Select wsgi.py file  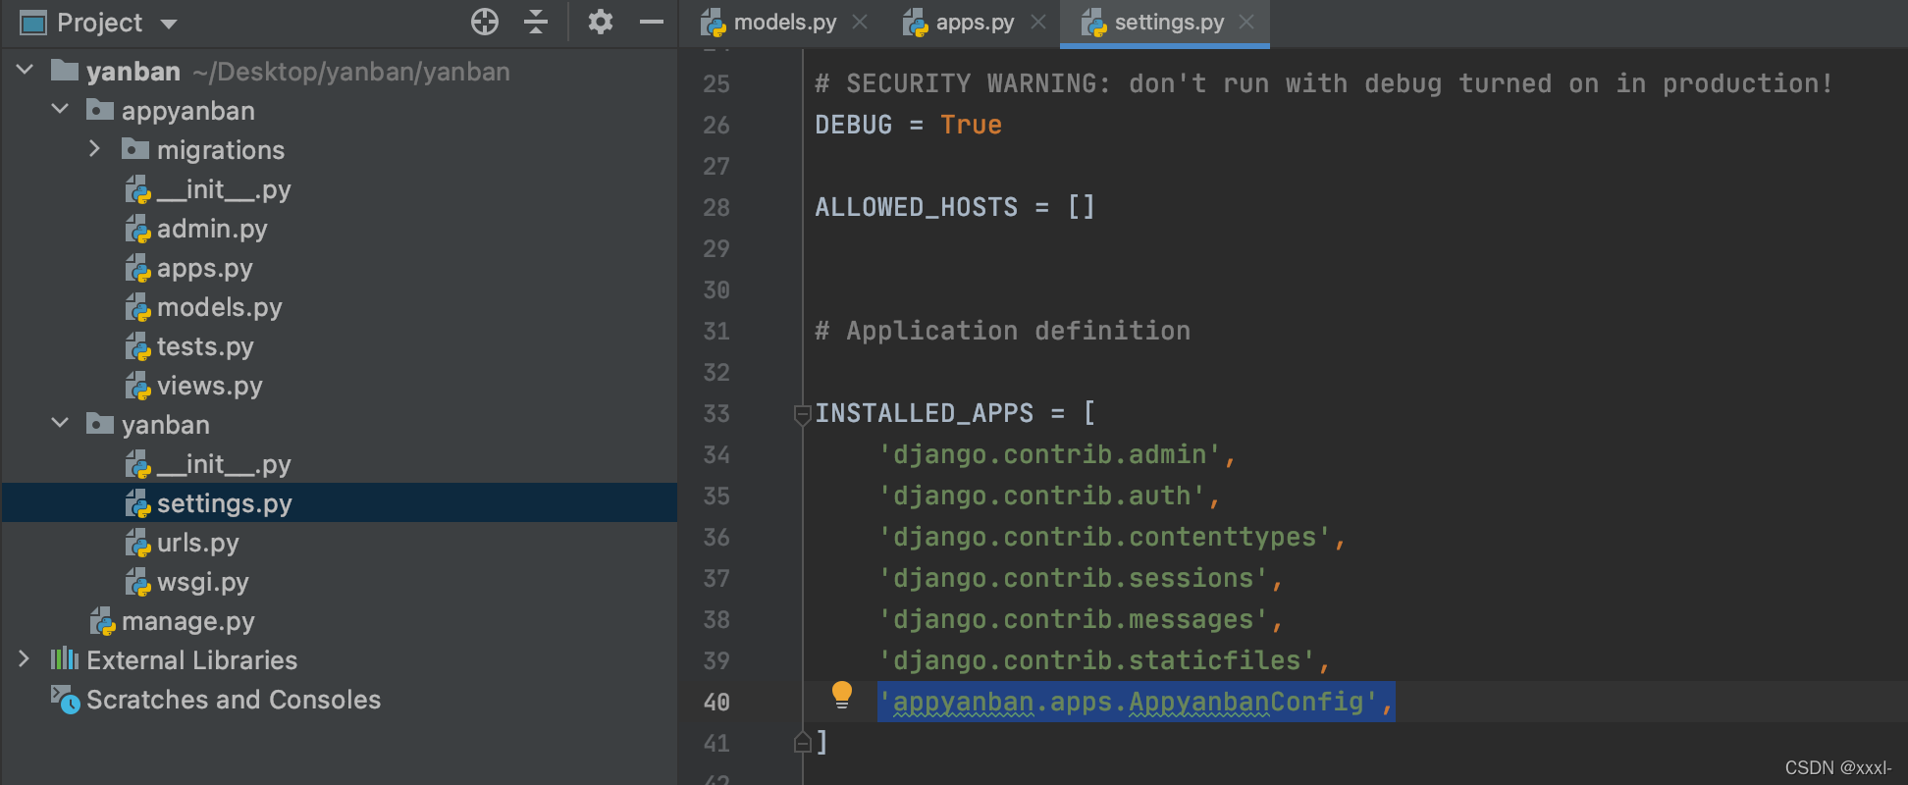pos(203,582)
